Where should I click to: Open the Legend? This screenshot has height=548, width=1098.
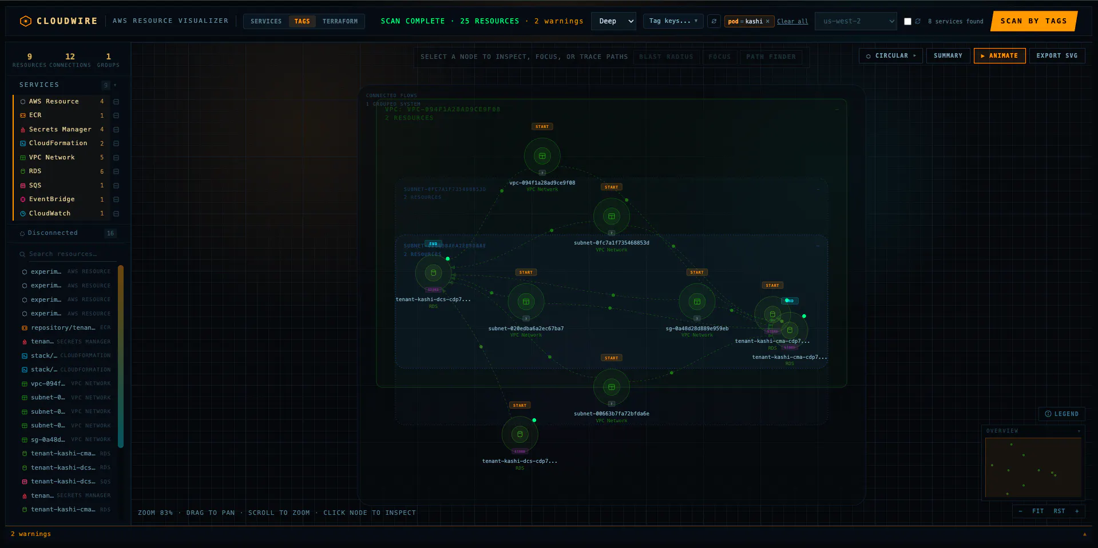coord(1061,414)
